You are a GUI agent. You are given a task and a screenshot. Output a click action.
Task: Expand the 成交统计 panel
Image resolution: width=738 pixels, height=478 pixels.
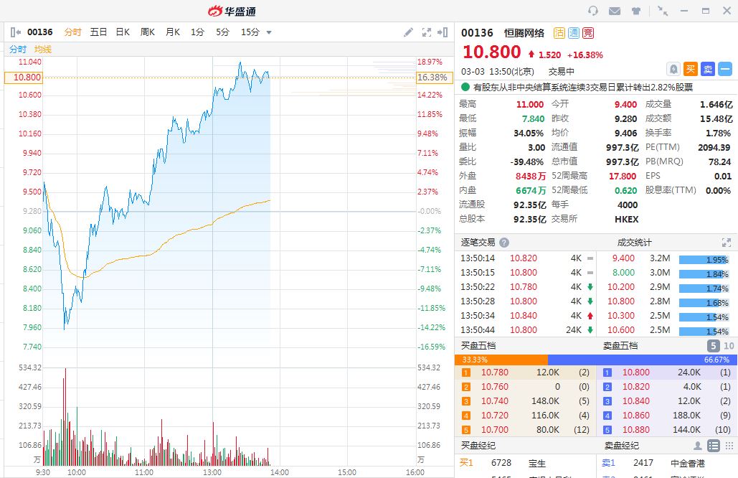[726, 243]
